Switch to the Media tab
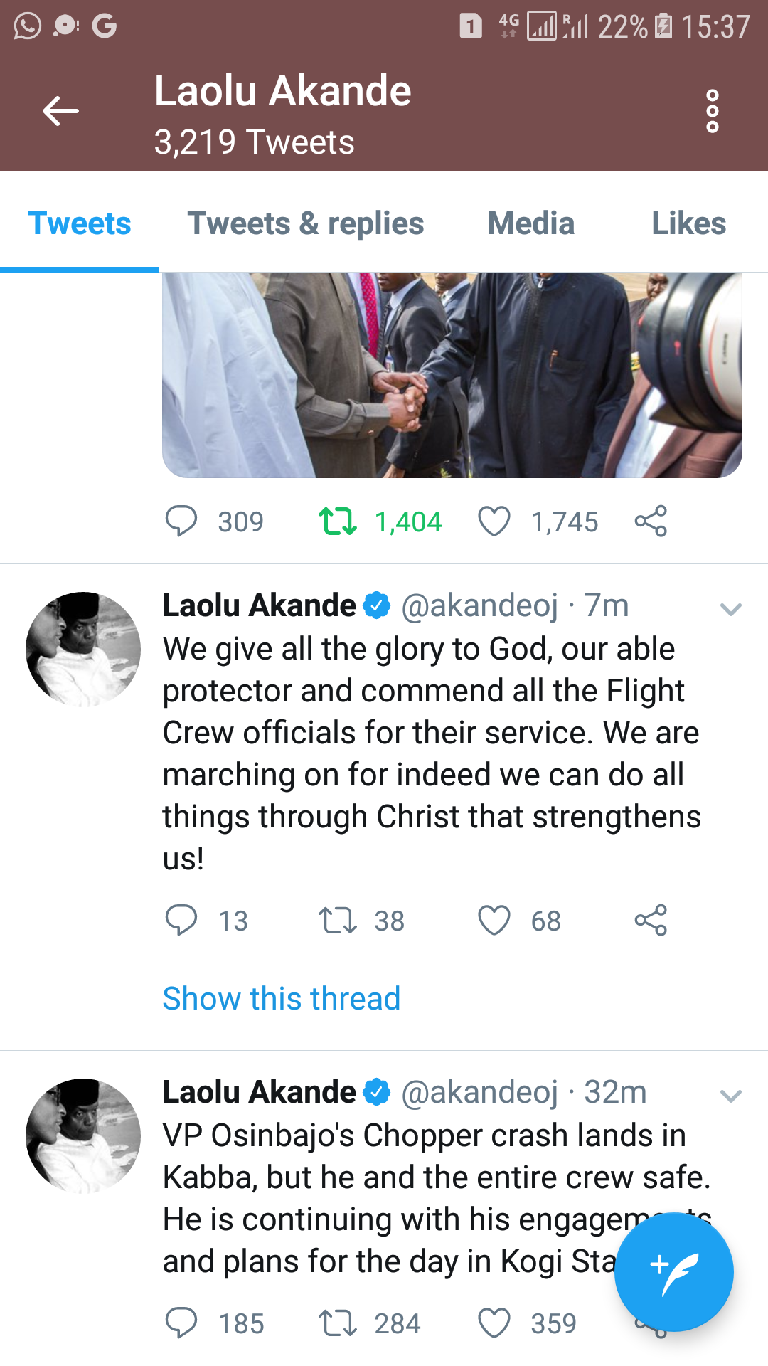The image size is (768, 1366). click(530, 223)
